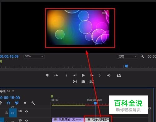The image size is (156, 122).
Task: Take snapshot with camera icon
Action: [83, 81]
